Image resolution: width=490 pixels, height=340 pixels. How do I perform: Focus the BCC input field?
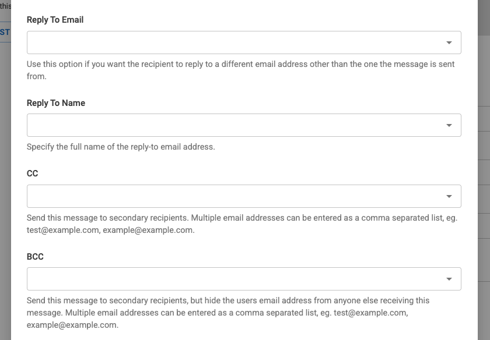click(233, 279)
